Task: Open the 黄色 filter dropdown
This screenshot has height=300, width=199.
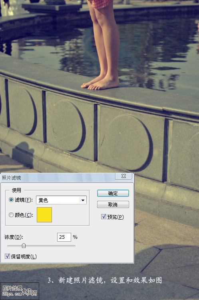Action: [x=61, y=200]
